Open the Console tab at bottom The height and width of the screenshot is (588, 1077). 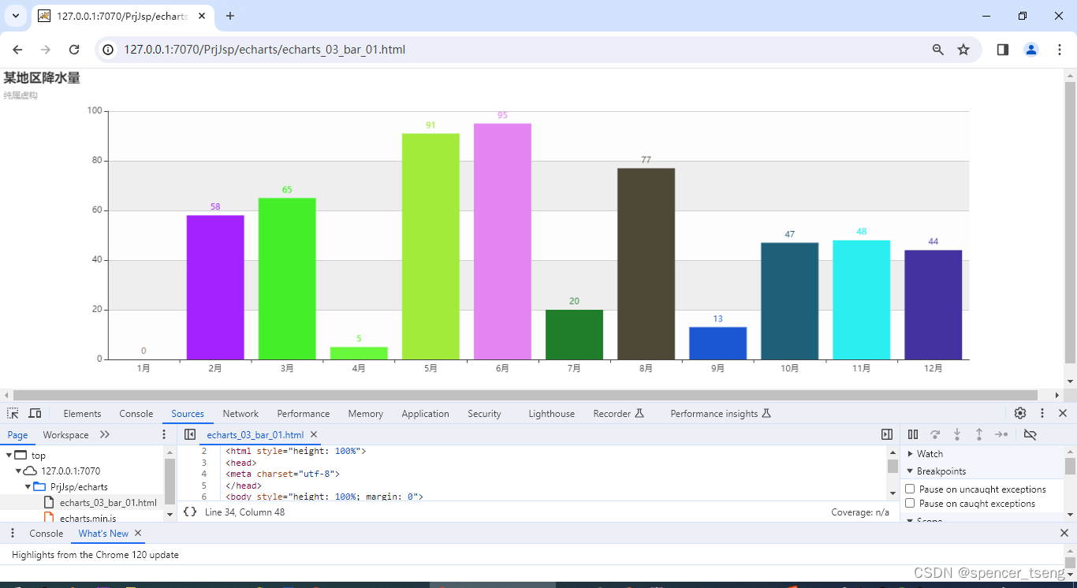46,534
